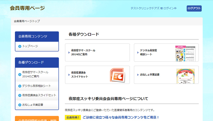Screen dimensions: 213x121
Task: Select おねしょ卒業証書 in the sidebar
Action: [x=33, y=105]
